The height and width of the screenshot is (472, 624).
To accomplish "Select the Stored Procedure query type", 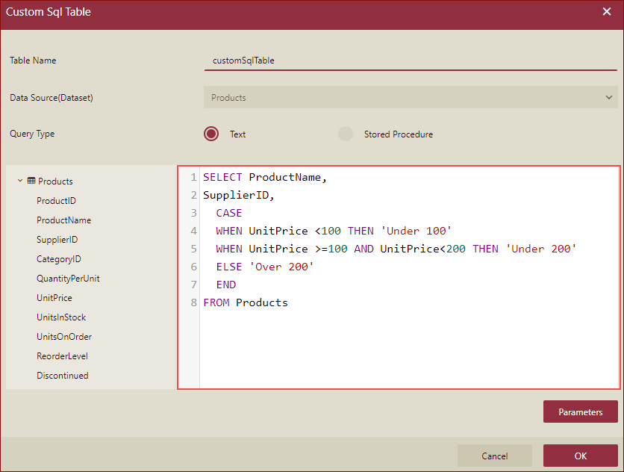I will pos(344,133).
